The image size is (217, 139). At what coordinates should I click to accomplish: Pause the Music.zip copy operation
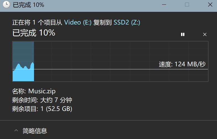click(183, 34)
